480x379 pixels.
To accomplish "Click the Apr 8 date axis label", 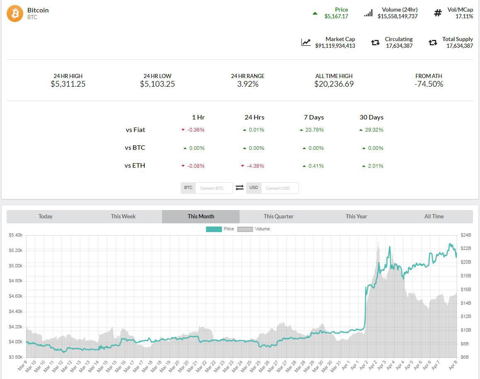I will (x=453, y=365).
